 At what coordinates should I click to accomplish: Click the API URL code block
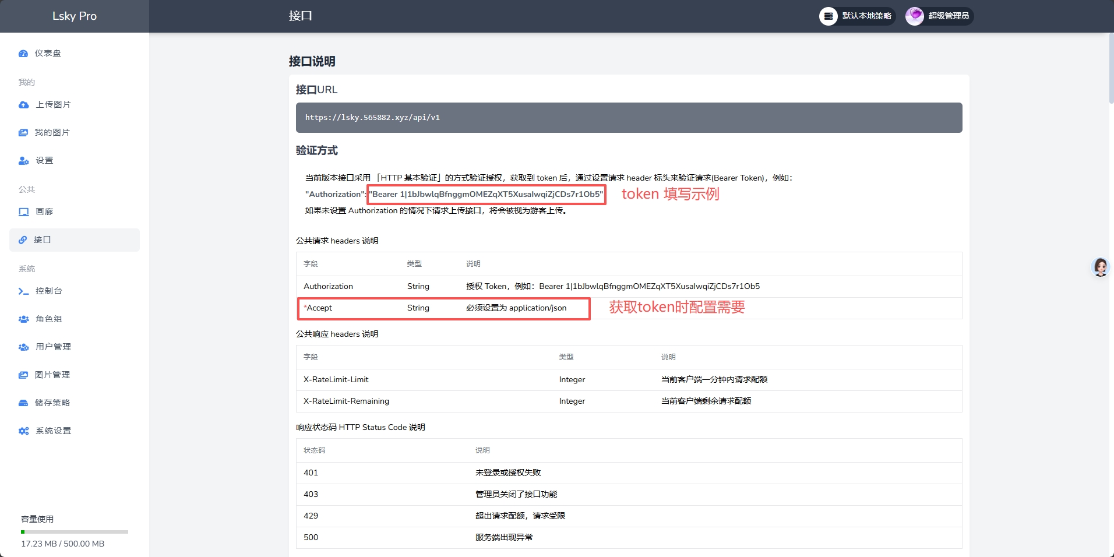coord(629,118)
